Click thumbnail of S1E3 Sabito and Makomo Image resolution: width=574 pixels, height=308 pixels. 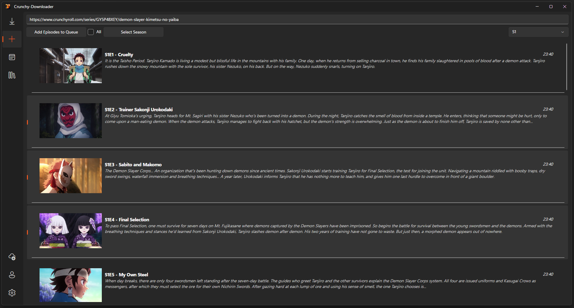71,176
